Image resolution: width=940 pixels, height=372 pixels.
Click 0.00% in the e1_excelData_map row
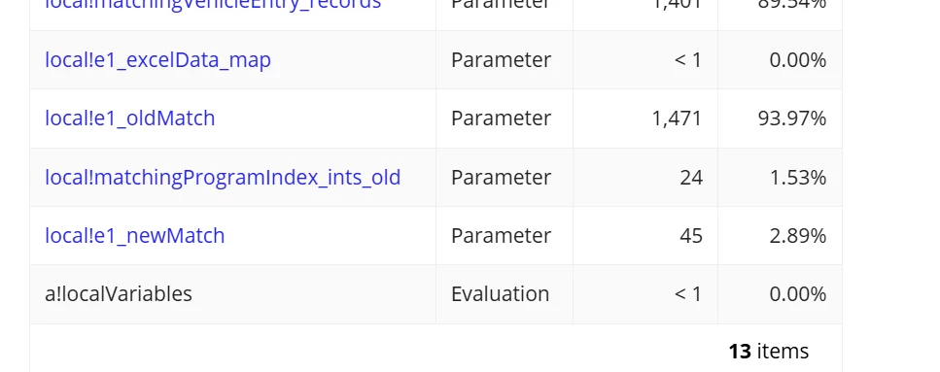click(797, 60)
